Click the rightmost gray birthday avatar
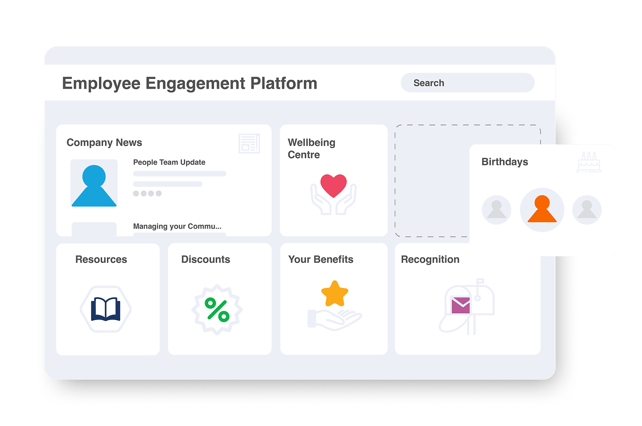This screenshot has width=642, height=426. point(587,209)
